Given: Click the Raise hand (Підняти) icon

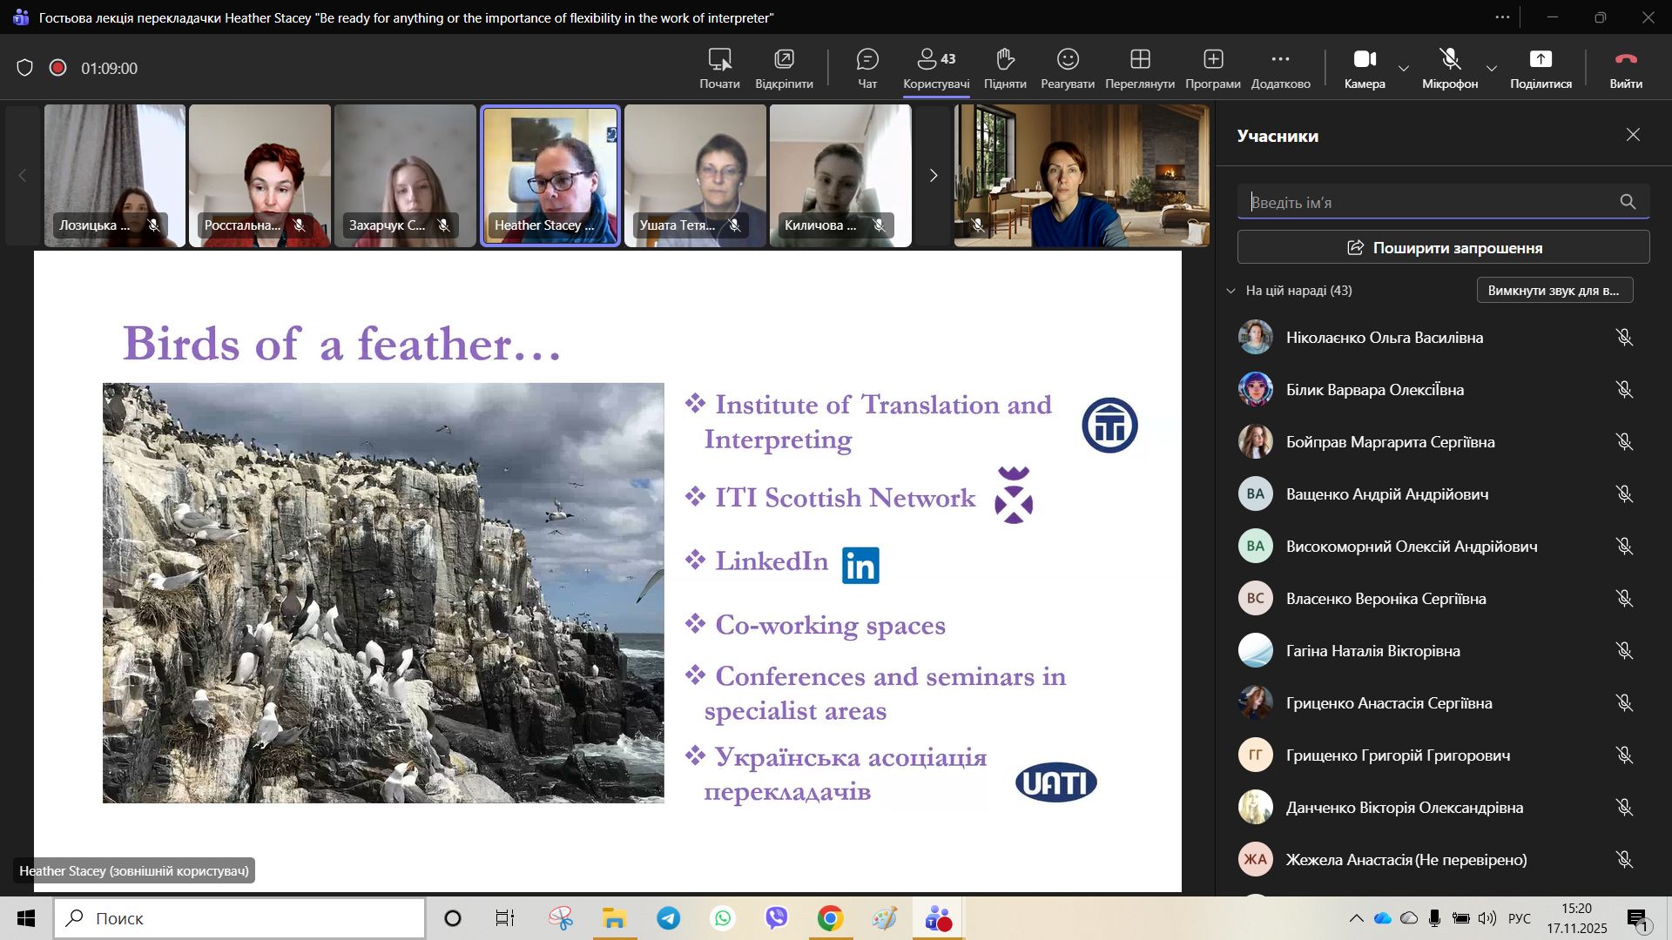Looking at the screenshot, I should tap(1005, 68).
